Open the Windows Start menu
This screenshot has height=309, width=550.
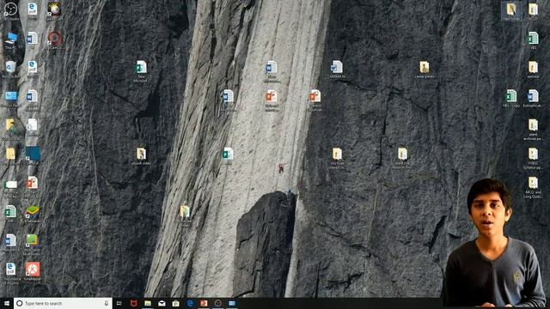(x=7, y=303)
